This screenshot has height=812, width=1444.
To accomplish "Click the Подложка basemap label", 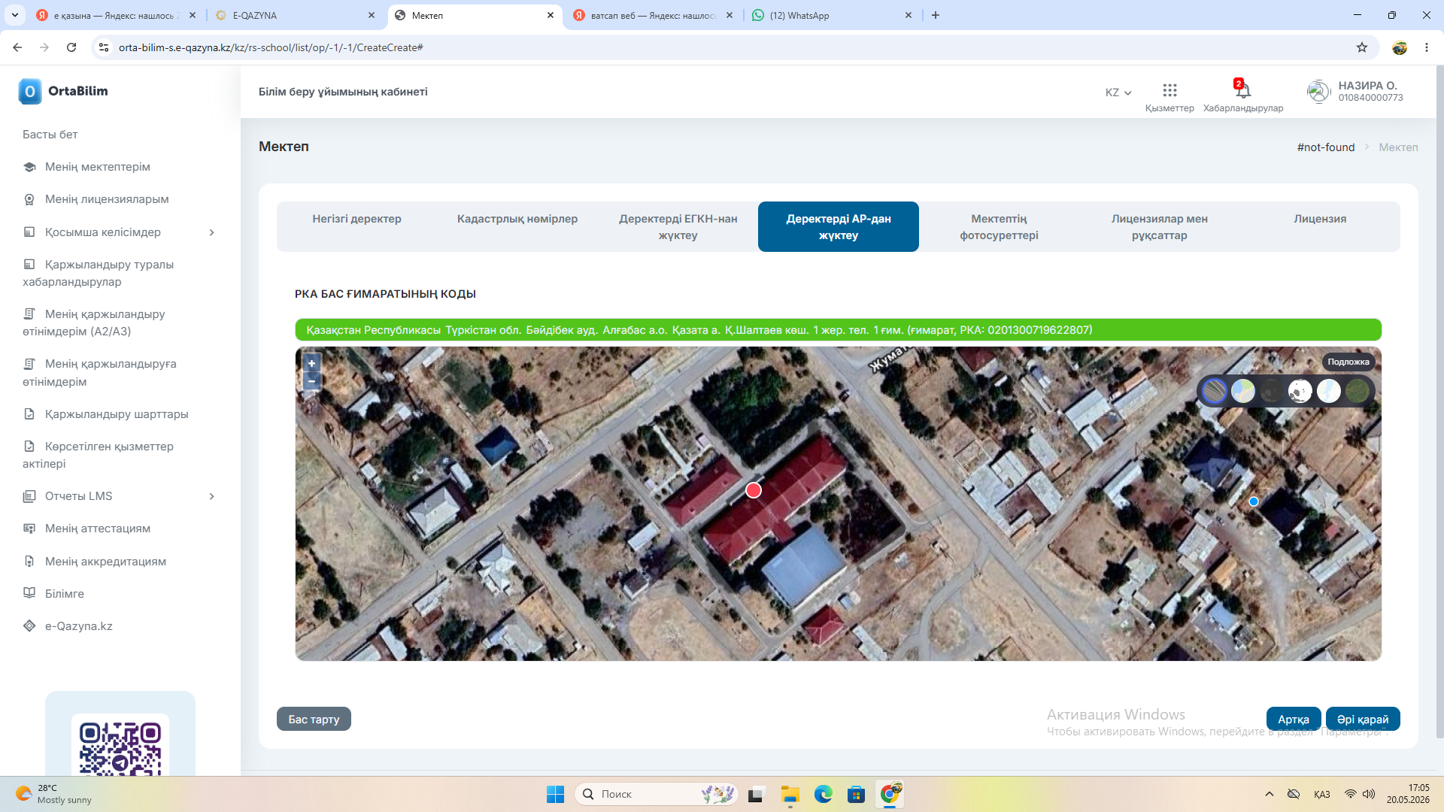I will pos(1348,362).
